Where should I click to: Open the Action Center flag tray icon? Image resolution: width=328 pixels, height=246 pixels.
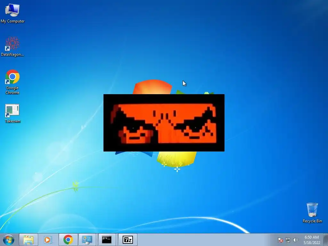[x=280, y=240]
